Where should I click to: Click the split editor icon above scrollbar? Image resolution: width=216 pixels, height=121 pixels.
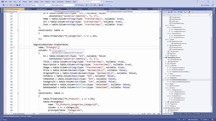tap(160, 12)
